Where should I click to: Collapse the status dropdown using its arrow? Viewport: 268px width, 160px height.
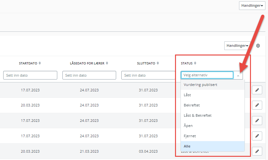tap(238, 75)
